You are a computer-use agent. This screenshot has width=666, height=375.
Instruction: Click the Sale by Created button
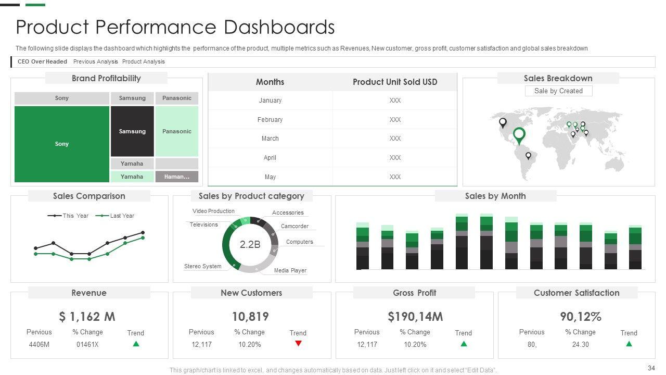[x=558, y=91]
